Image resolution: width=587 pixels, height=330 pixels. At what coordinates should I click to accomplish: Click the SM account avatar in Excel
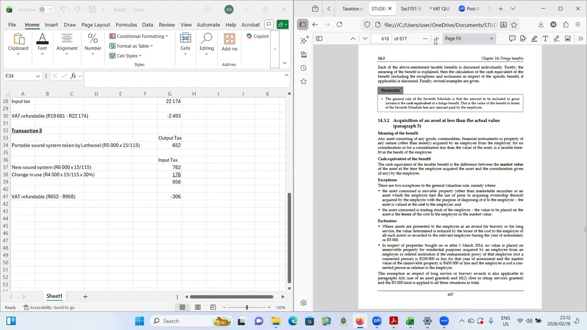pyautogui.click(x=229, y=9)
